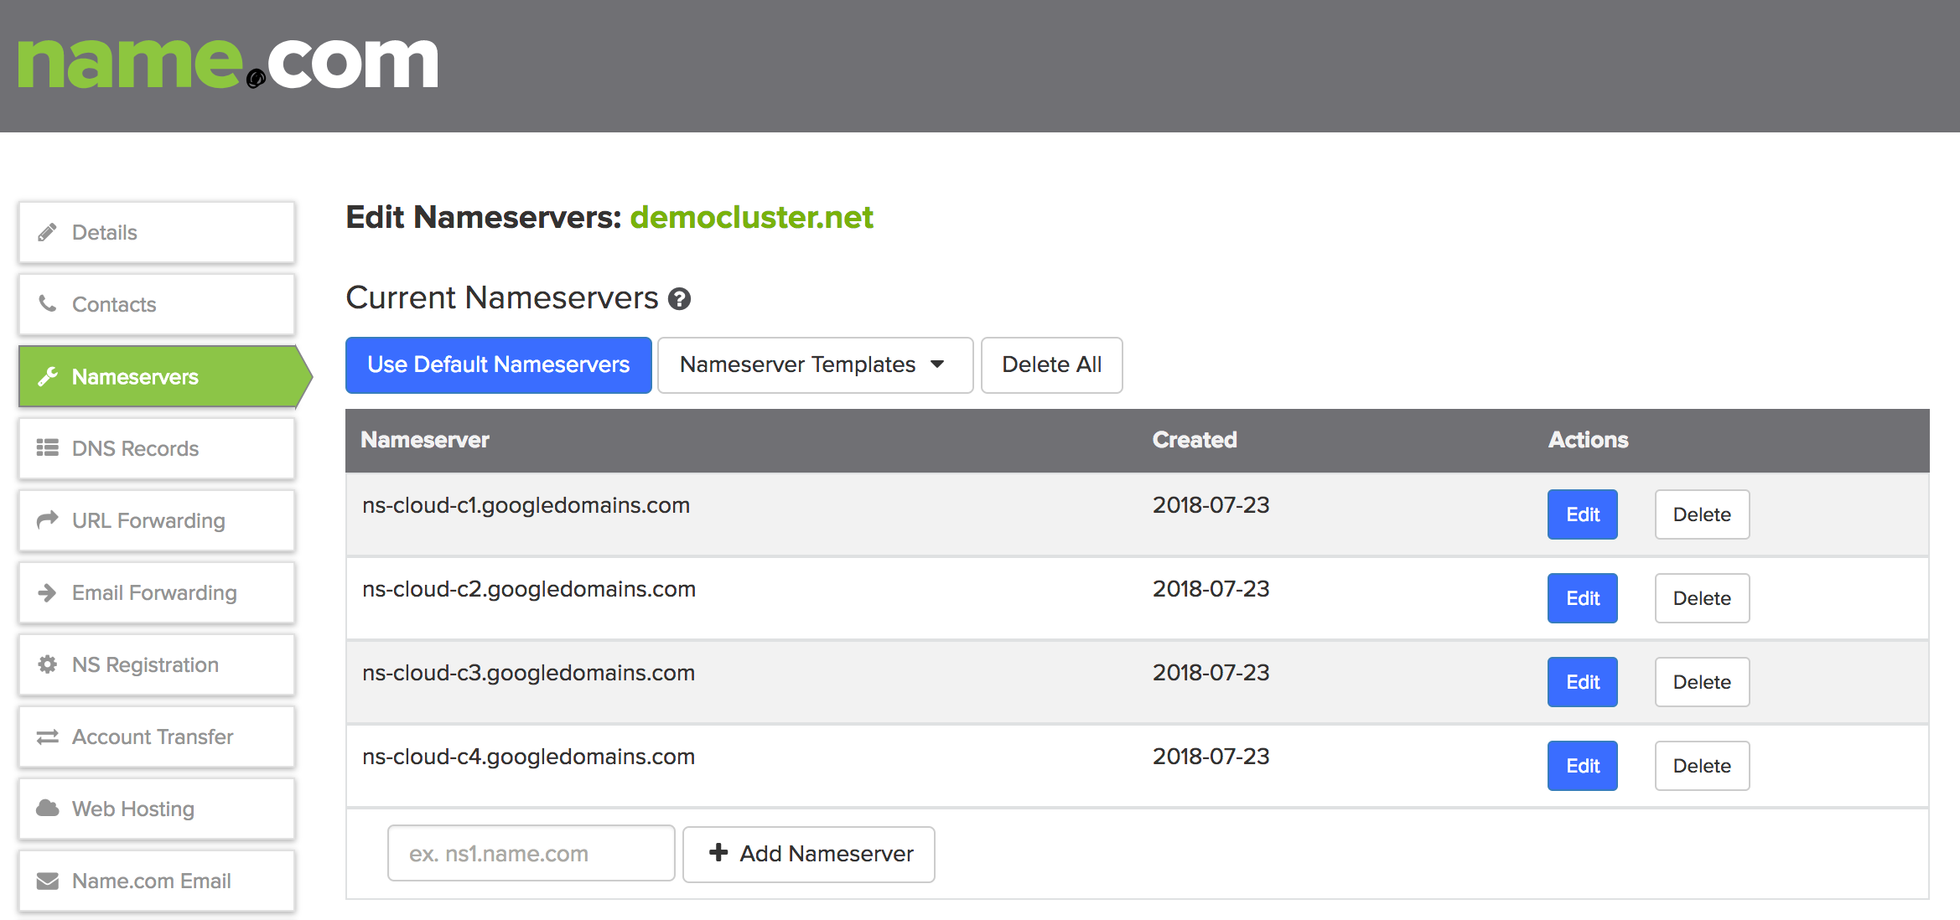Delete the ns-cloud-c1.googledomains.com nameserver

[x=1702, y=514]
